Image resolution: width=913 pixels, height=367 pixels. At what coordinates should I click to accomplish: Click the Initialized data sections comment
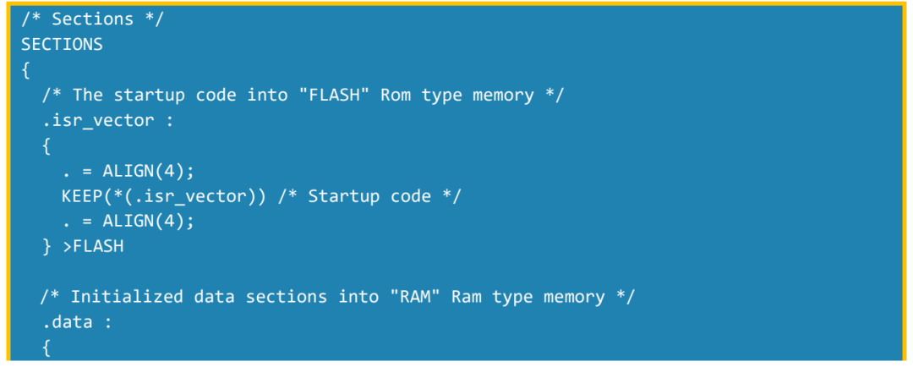pos(337,297)
